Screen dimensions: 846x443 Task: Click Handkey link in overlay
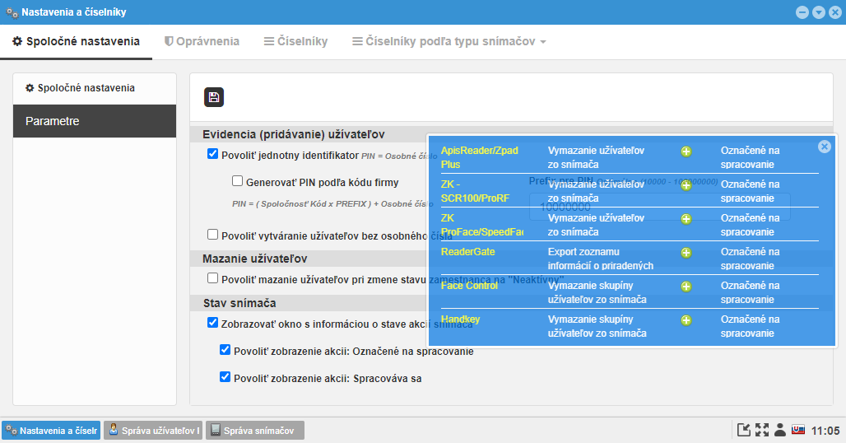click(x=460, y=319)
